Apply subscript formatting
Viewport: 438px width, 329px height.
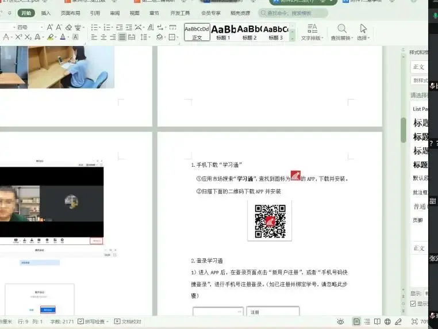28,37
